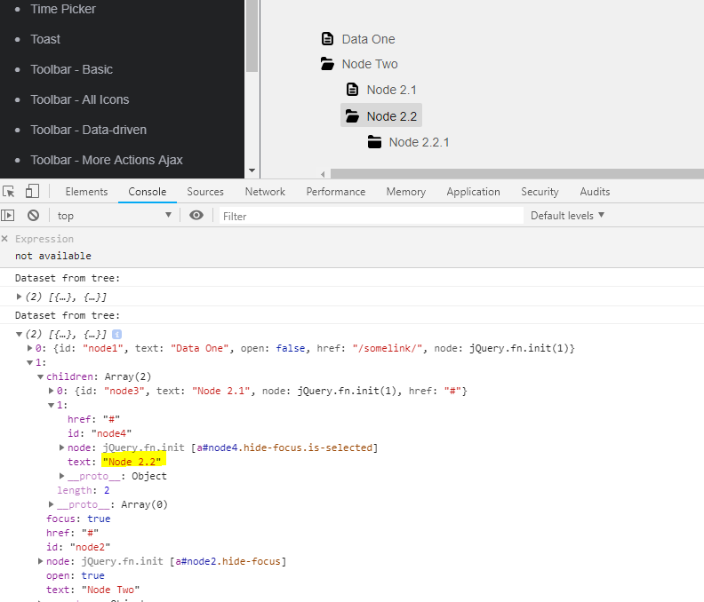Open the Security tab
704x602 pixels.
(540, 192)
